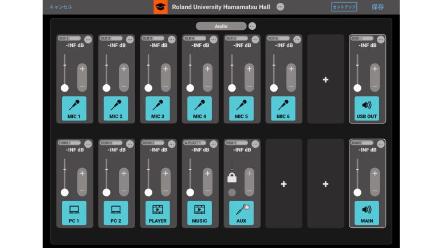Screen dimensions: 441x248
Task: Select the PC 1 laptop tile
Action: pyautogui.click(x=74, y=213)
